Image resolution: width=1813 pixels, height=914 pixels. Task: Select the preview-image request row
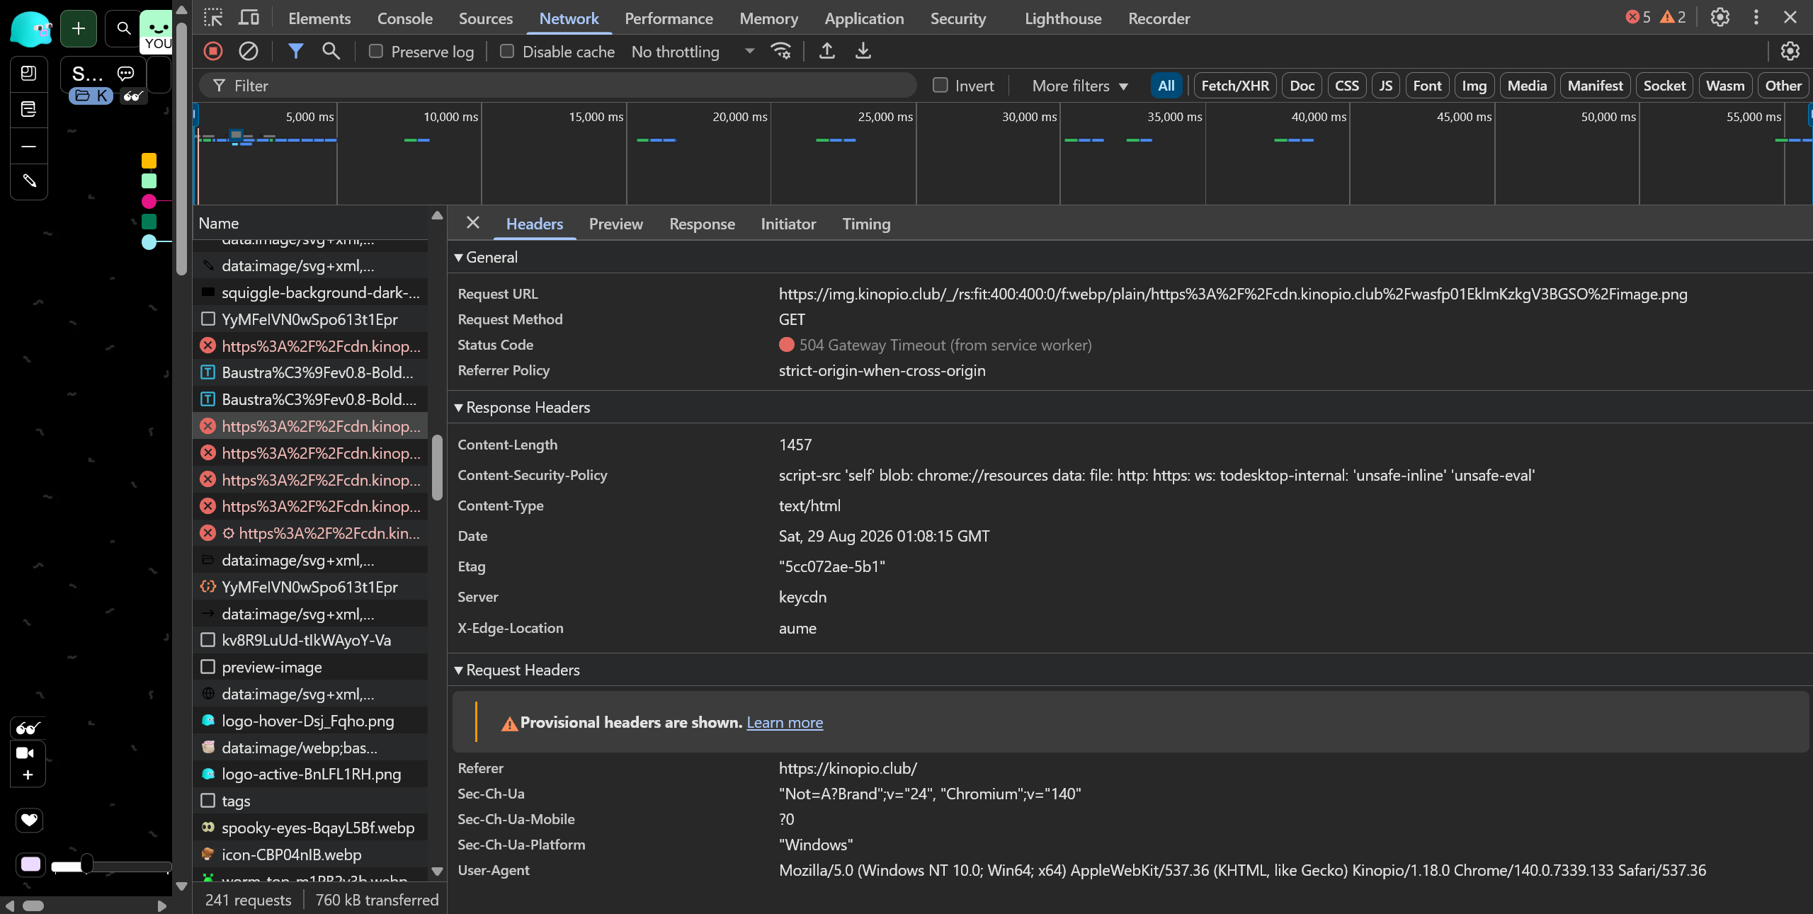(x=310, y=667)
